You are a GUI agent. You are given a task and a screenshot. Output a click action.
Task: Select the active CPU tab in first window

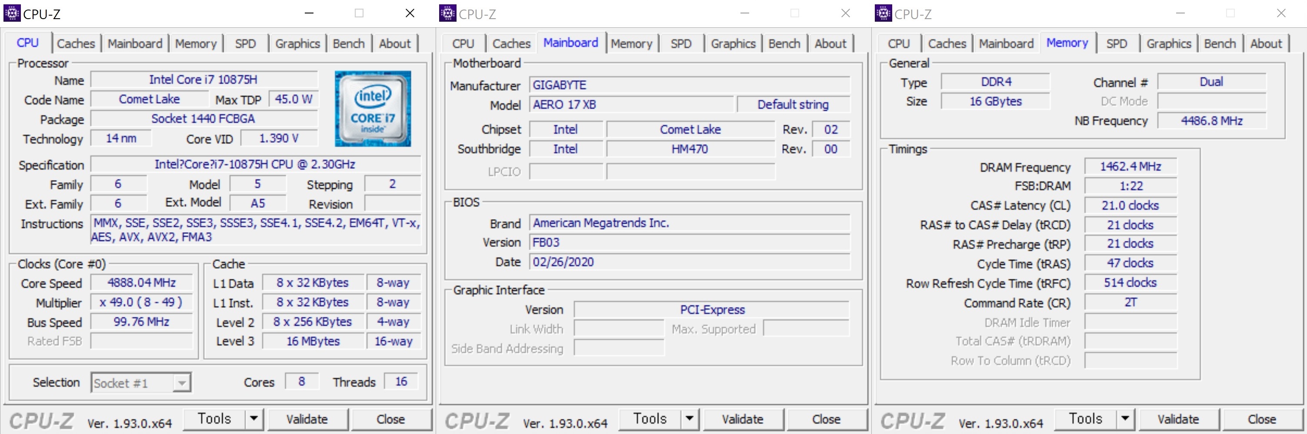[28, 43]
